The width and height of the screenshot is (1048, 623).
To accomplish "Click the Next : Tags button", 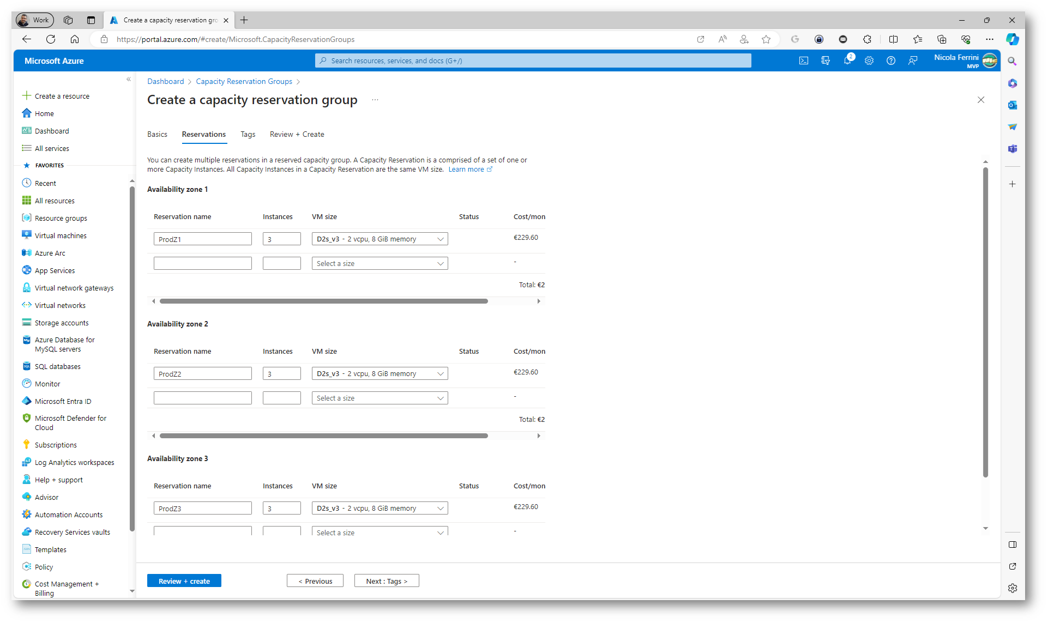I will pyautogui.click(x=387, y=581).
